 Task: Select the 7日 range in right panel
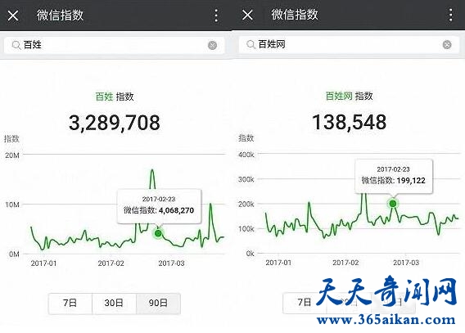tap(305, 303)
